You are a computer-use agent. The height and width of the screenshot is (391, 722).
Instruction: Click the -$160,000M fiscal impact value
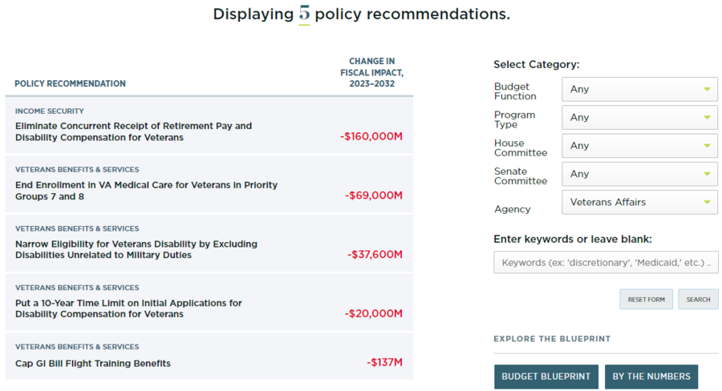(x=371, y=137)
